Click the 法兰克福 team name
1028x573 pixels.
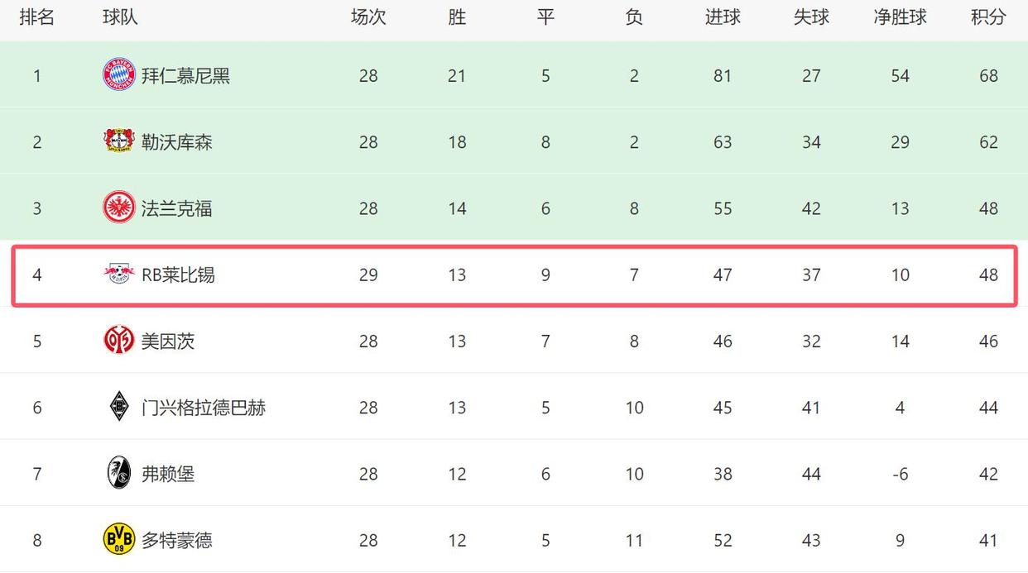[x=177, y=208]
